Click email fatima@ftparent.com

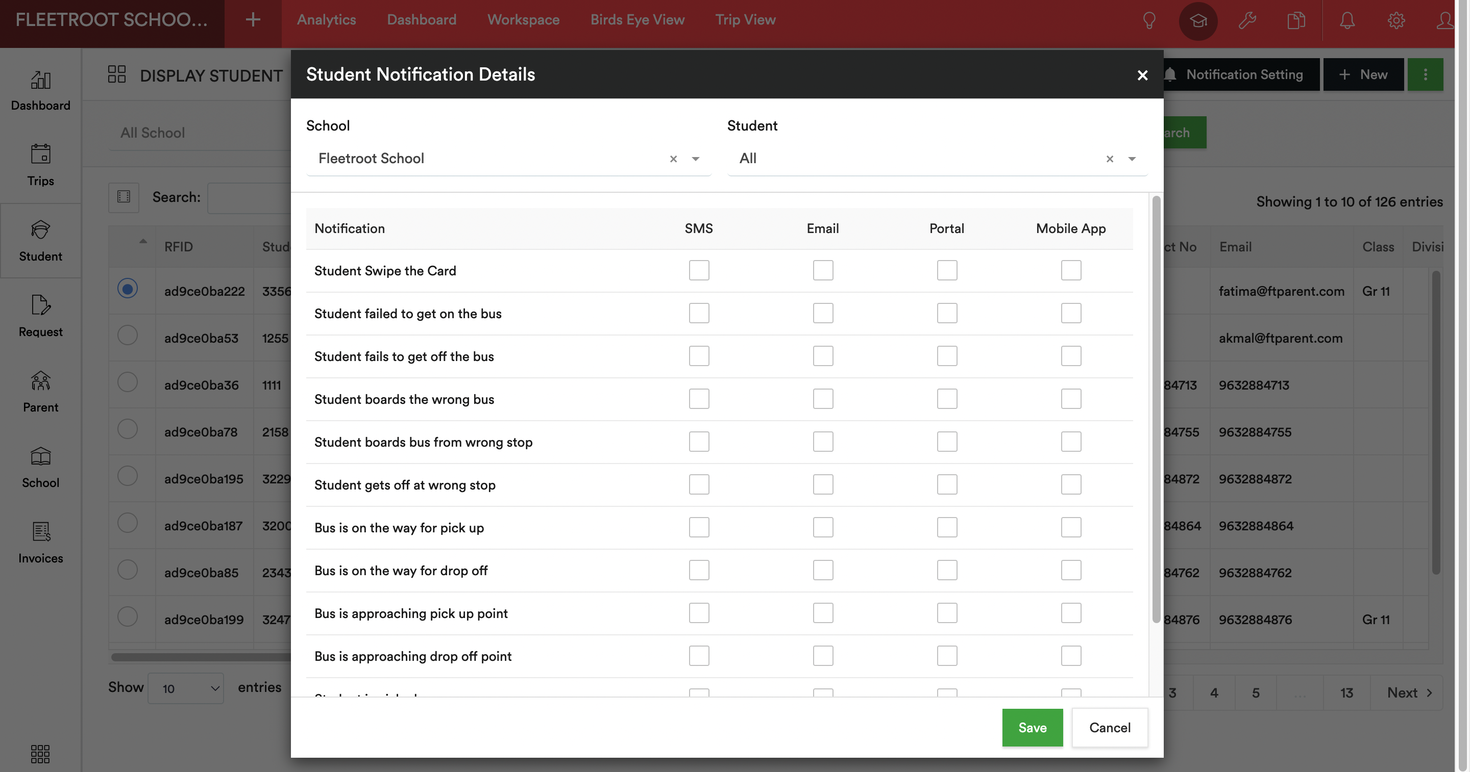tap(1282, 291)
